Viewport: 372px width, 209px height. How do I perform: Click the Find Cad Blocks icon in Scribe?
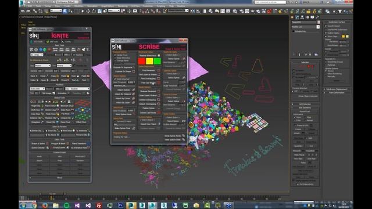point(159,82)
